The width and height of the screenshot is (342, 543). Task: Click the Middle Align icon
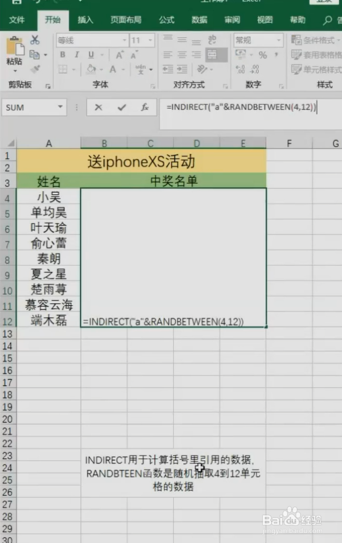182,40
